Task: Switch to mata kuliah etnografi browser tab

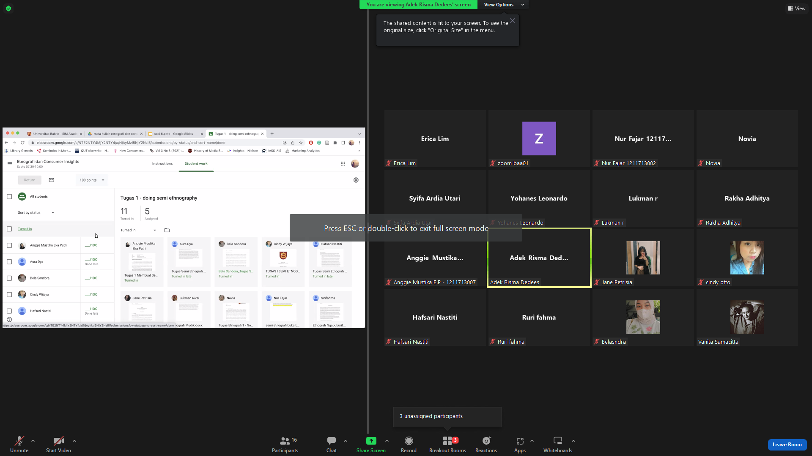Action: [115, 134]
